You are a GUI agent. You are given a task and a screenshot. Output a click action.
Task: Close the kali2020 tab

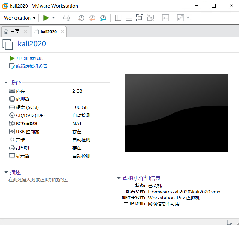tap(62, 32)
